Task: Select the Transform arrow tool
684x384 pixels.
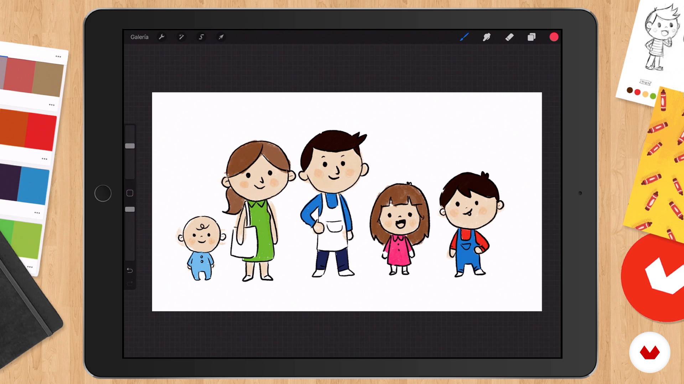Action: (x=221, y=37)
